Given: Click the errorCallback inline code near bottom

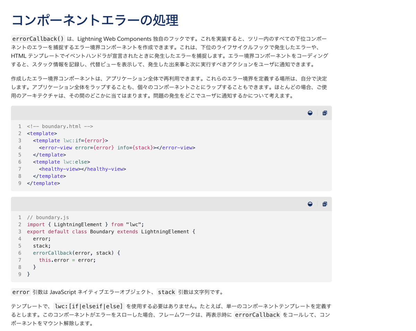Looking at the screenshot, I should [x=257, y=315].
